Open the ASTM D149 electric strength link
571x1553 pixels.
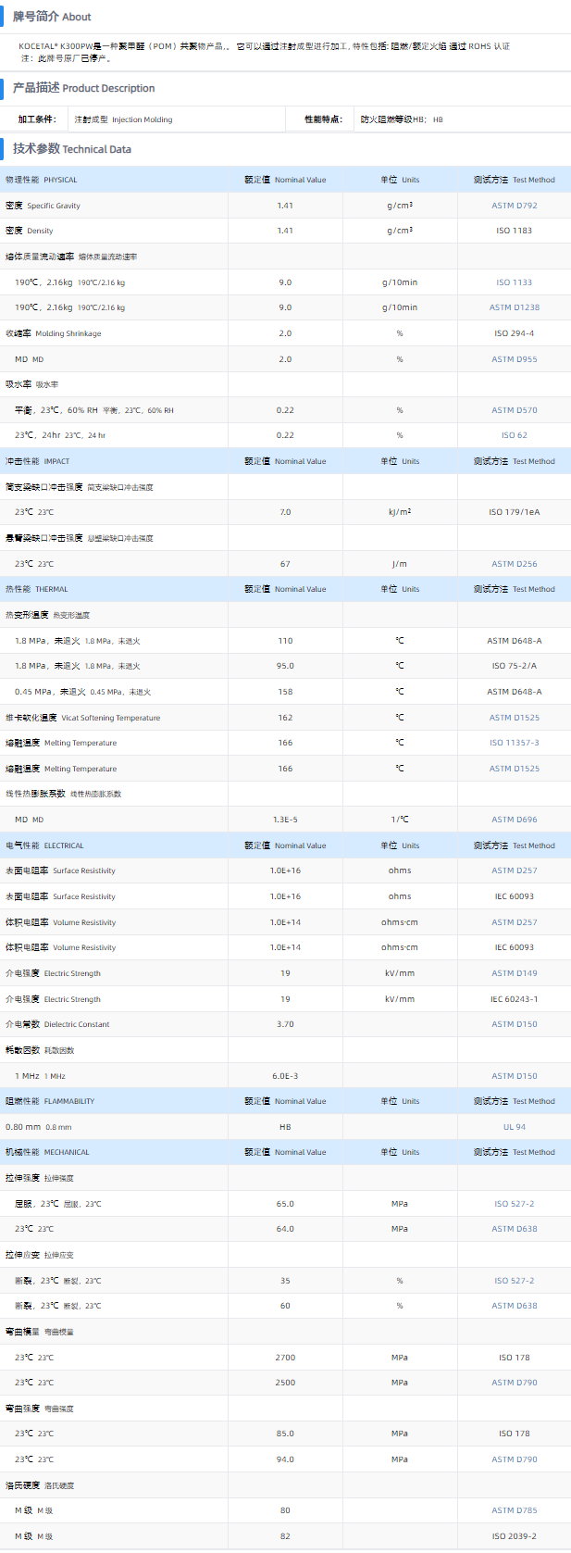point(514,973)
